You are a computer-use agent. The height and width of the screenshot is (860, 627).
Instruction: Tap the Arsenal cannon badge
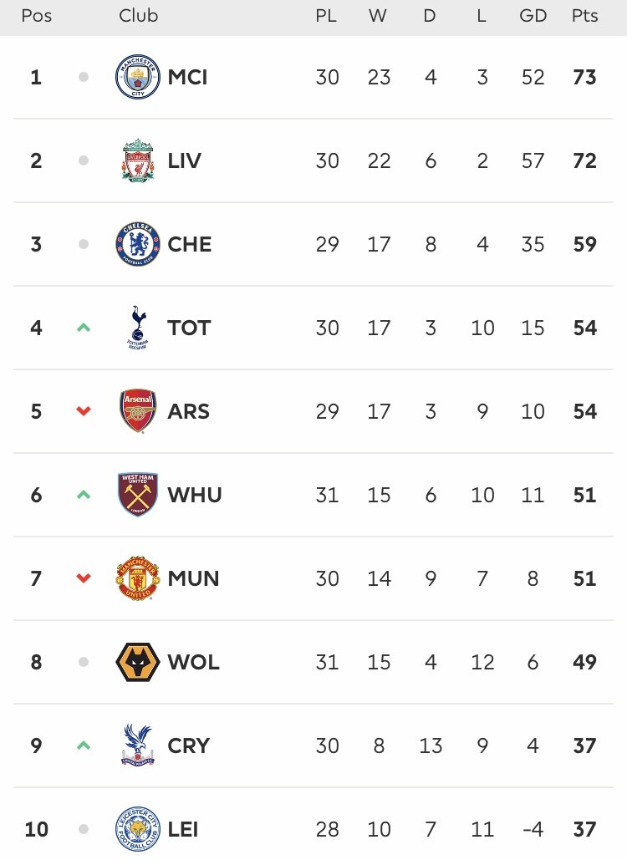coord(138,411)
